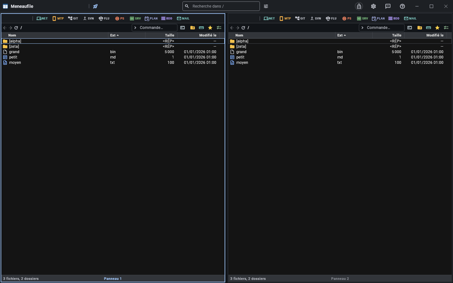Open SRV in Panneau 2 toolbar
Viewport: 453px width, 283px height.
[x=362, y=19]
